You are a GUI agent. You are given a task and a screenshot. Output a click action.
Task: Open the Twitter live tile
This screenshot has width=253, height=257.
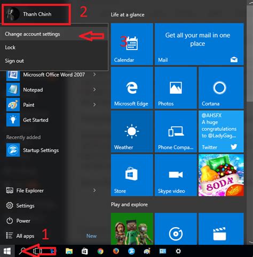(x=221, y=131)
